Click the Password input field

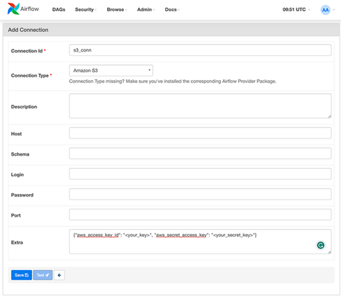(x=200, y=194)
